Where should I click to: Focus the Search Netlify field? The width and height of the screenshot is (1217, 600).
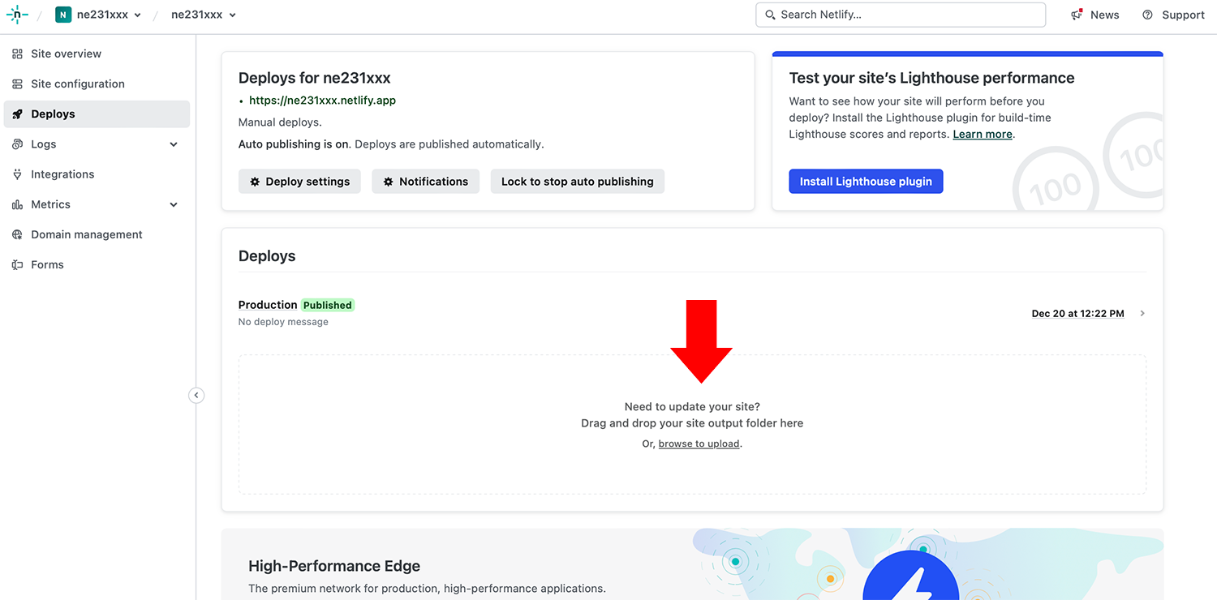901,15
